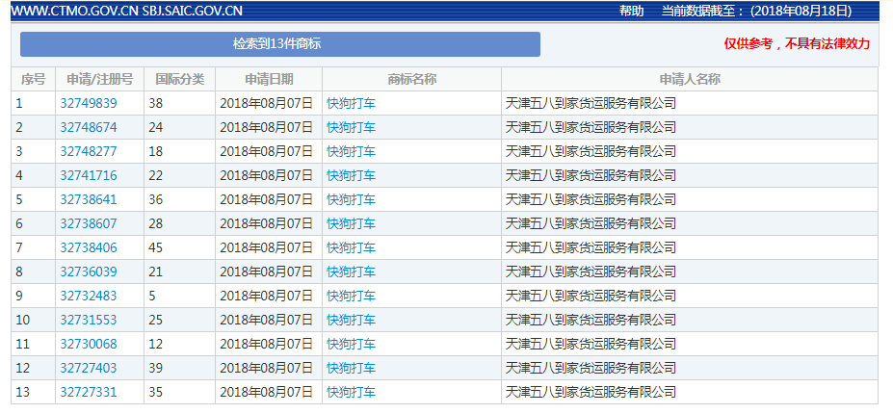Open the 帮助 help link
893x414 pixels.
click(x=632, y=11)
